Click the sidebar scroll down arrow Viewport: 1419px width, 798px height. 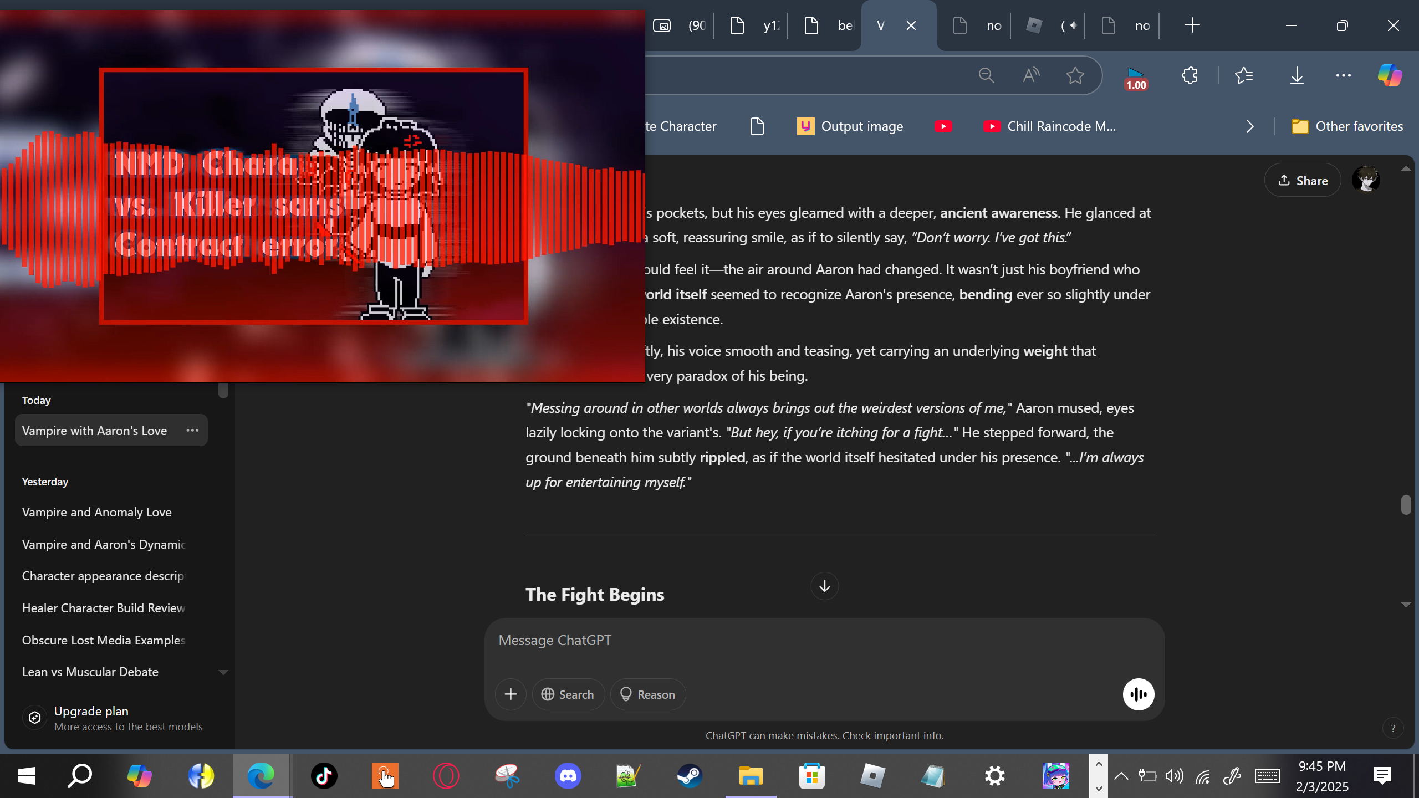223,672
